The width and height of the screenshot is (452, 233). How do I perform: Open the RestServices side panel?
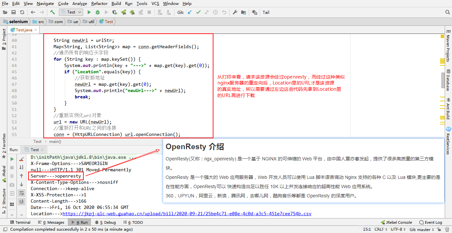(448, 141)
